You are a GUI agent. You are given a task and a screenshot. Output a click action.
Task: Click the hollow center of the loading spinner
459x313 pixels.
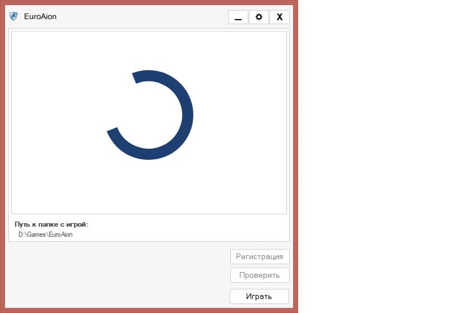149,115
